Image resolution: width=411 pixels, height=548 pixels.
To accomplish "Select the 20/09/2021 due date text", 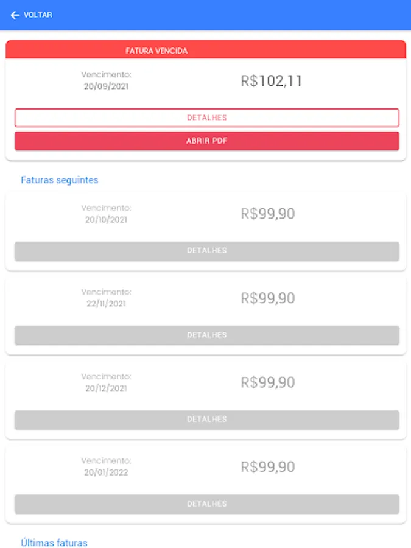I will 106,86.
